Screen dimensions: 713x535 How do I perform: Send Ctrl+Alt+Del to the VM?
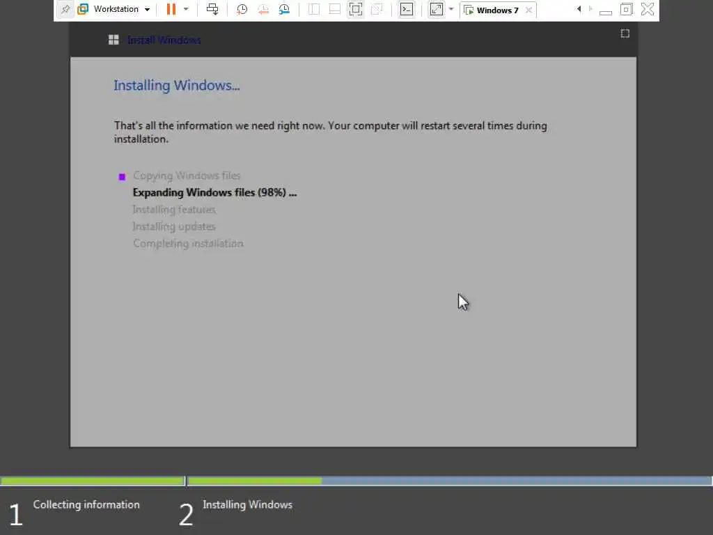[212, 9]
